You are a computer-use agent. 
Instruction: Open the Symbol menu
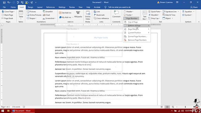tap(187, 15)
